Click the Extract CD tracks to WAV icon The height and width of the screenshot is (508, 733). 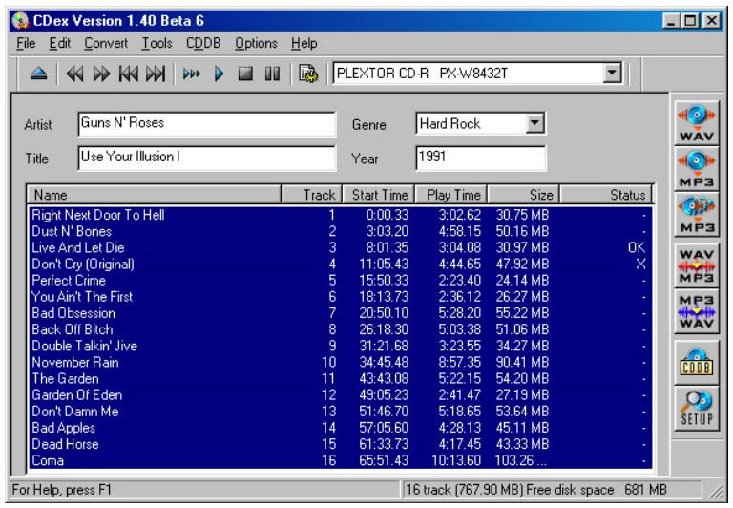tap(696, 123)
